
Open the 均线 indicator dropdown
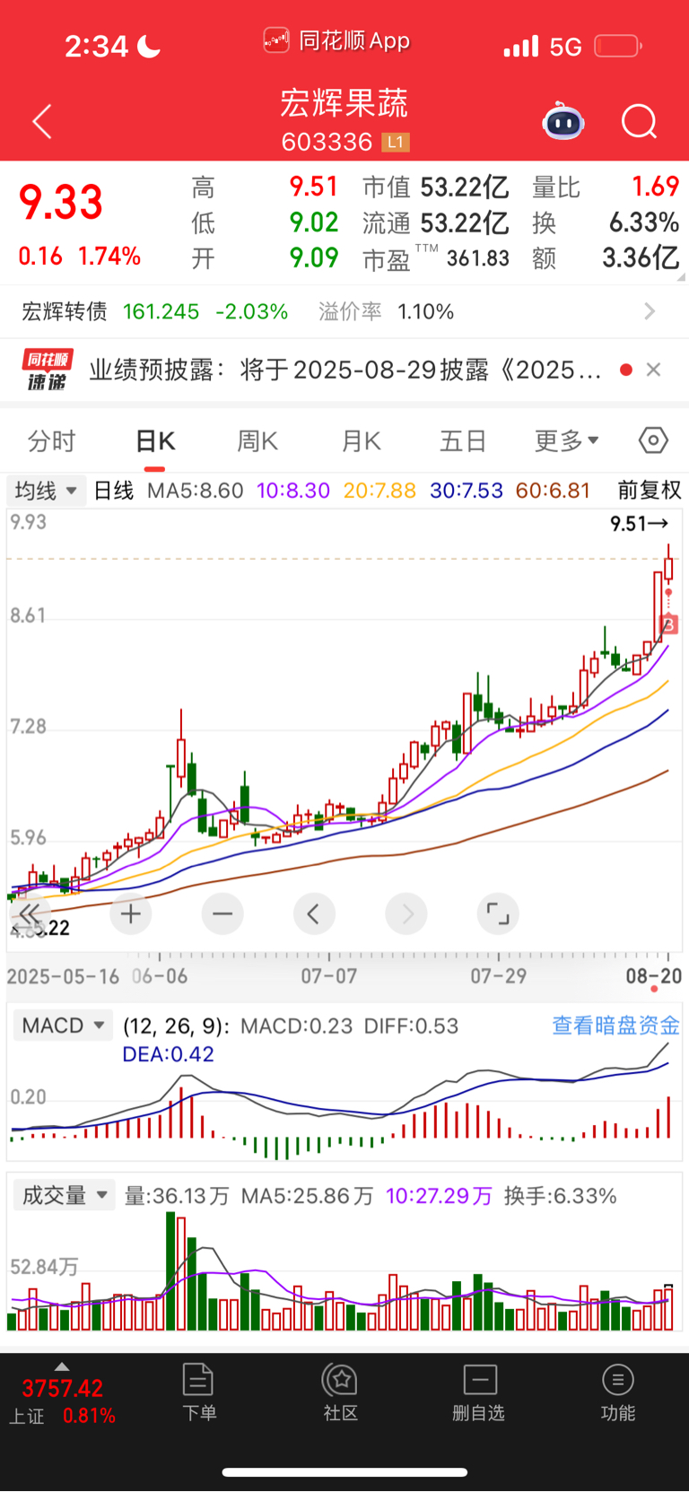click(x=46, y=490)
